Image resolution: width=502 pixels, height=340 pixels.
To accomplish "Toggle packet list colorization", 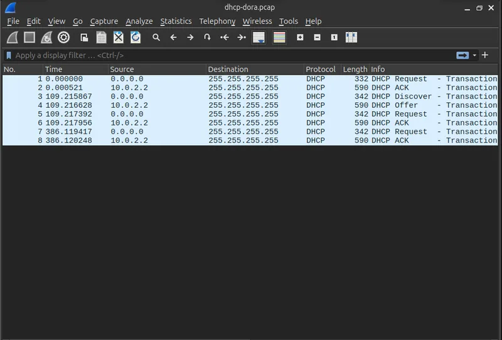I will (279, 38).
